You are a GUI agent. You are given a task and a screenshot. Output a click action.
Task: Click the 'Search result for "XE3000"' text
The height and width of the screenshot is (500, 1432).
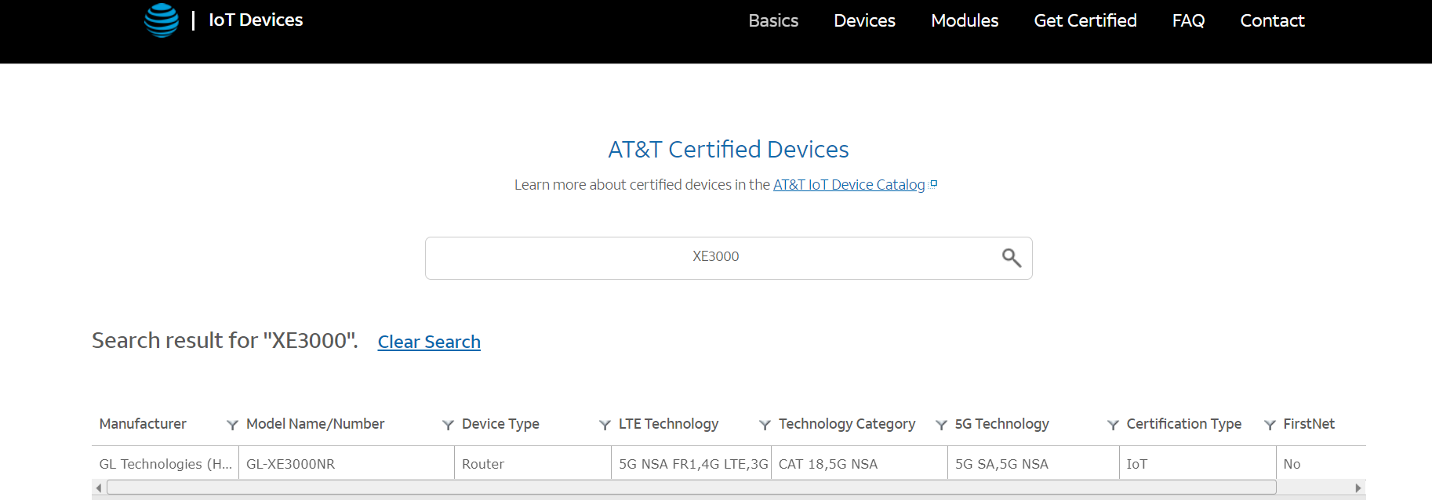[x=225, y=340]
